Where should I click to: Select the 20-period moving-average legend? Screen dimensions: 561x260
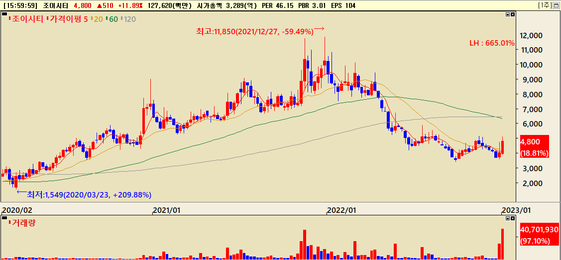(98, 19)
